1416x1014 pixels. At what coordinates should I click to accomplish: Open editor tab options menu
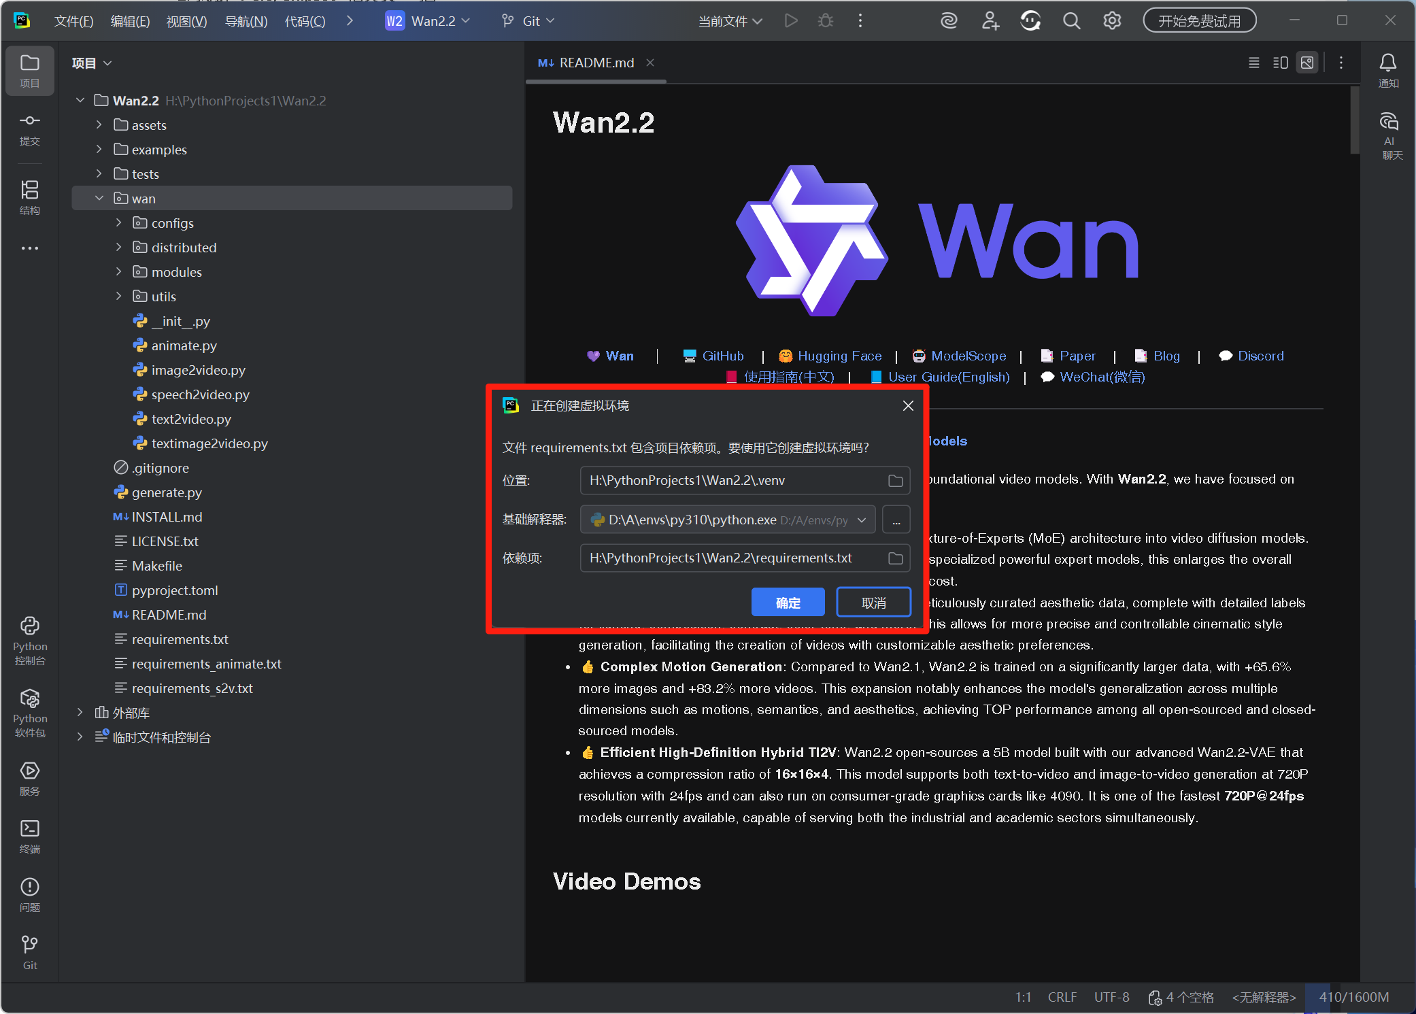1341,63
